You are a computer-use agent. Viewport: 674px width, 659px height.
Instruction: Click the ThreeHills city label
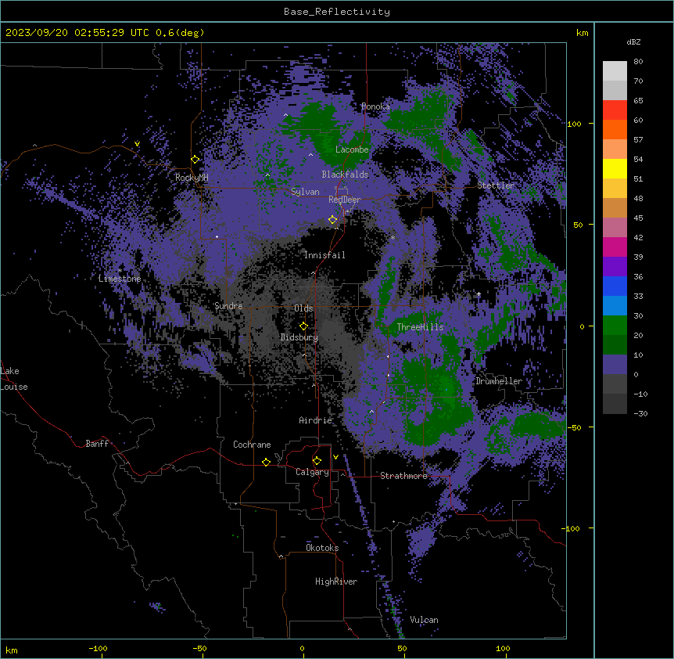point(420,327)
